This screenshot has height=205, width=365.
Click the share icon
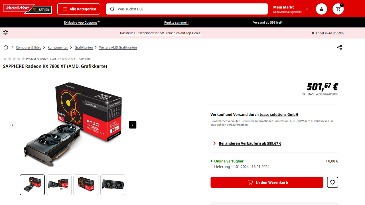pos(339,47)
